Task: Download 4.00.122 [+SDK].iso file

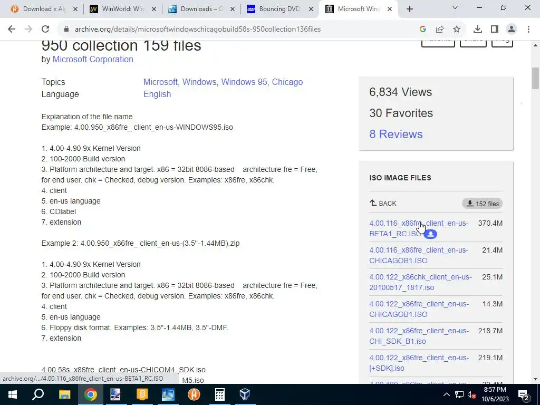Action: click(x=419, y=363)
